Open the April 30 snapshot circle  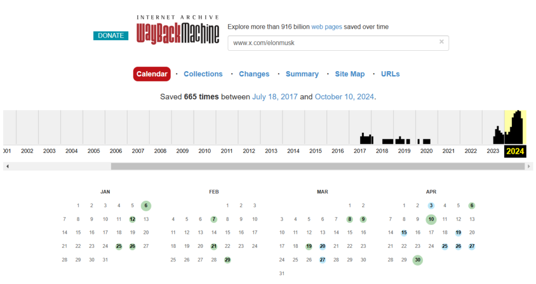417,260
